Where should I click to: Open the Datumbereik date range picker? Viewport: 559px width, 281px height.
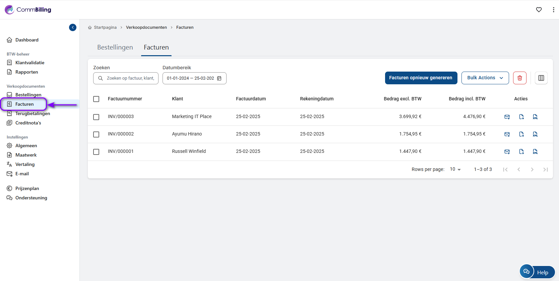coord(194,78)
